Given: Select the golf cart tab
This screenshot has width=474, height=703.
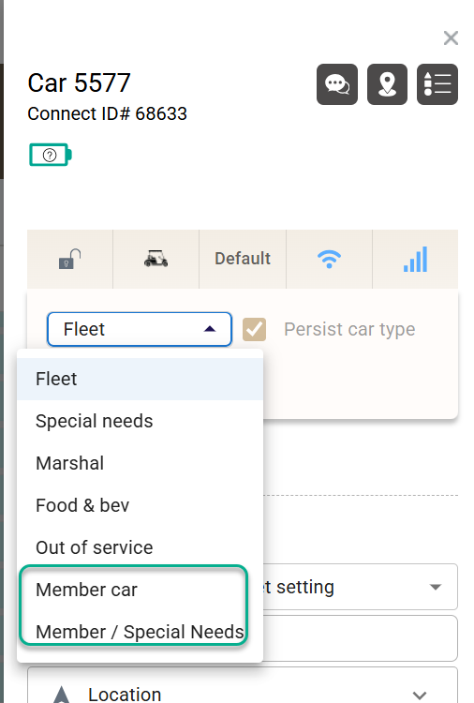Looking at the screenshot, I should (156, 259).
